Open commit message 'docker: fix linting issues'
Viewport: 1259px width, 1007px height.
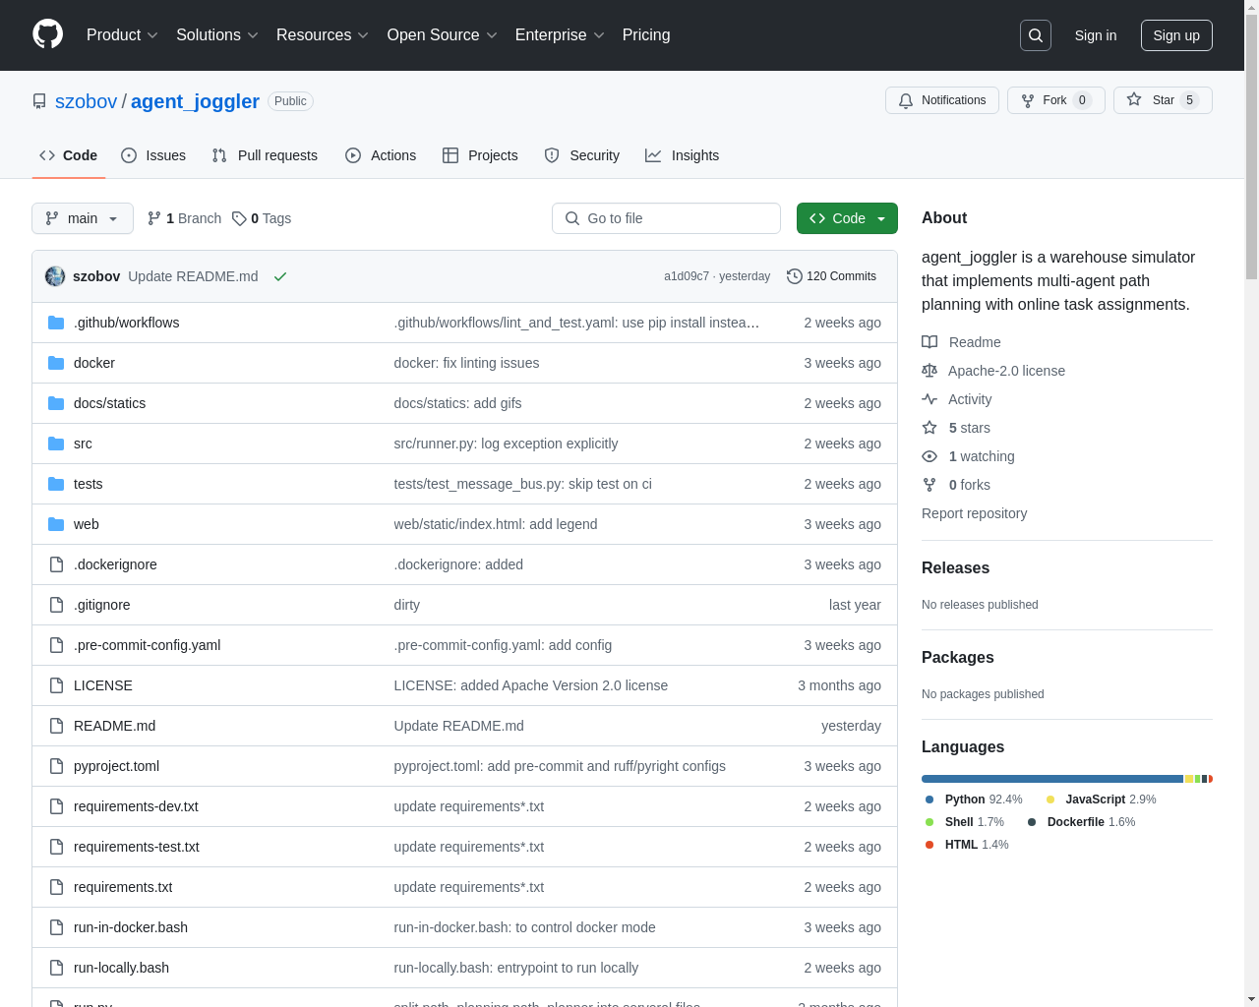(466, 363)
